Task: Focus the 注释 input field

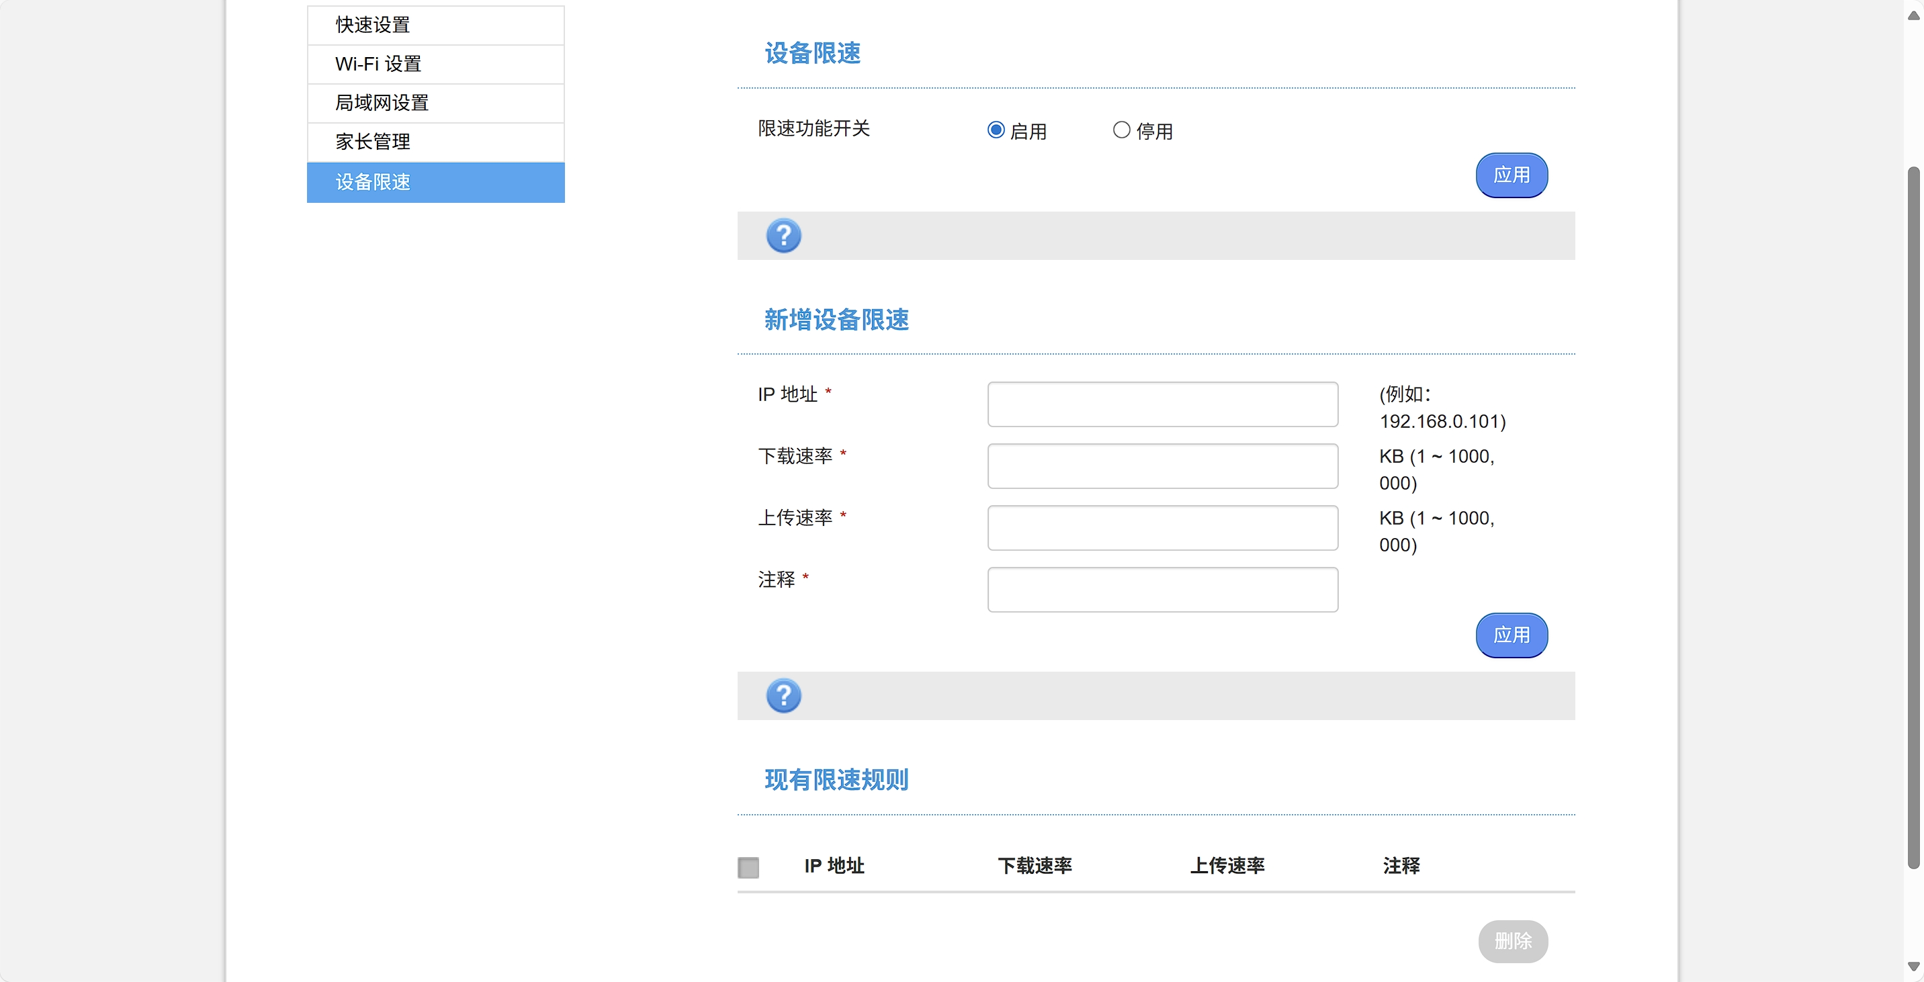Action: click(x=1163, y=590)
